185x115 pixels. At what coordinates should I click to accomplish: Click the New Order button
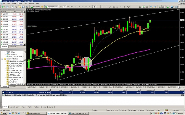pyautogui.click(x=36, y=7)
